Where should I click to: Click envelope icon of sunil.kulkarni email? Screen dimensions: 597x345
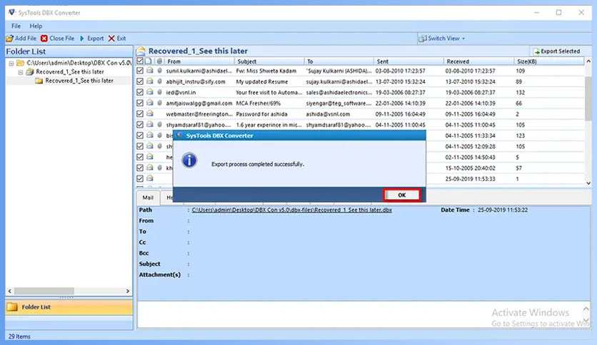coord(150,71)
